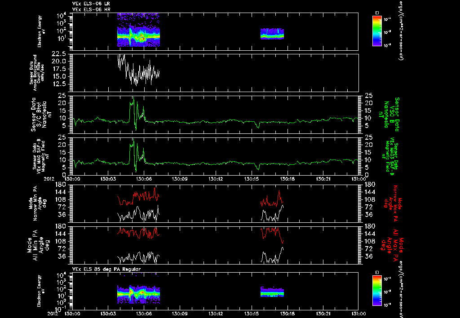The width and height of the screenshot is (460, 318).
Task: Click the "130:12" label under the magnetic field panel
Action: (216, 179)
